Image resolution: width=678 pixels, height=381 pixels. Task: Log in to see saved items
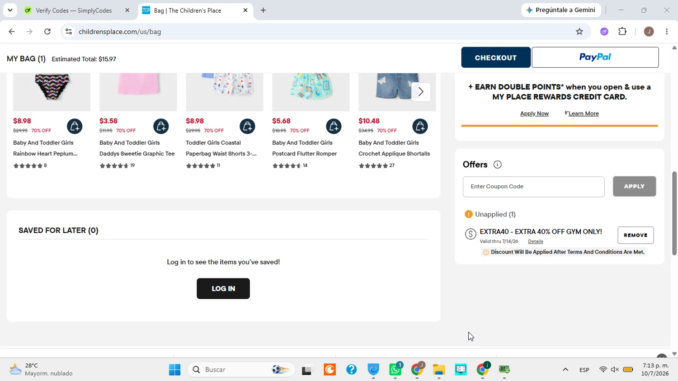click(223, 288)
